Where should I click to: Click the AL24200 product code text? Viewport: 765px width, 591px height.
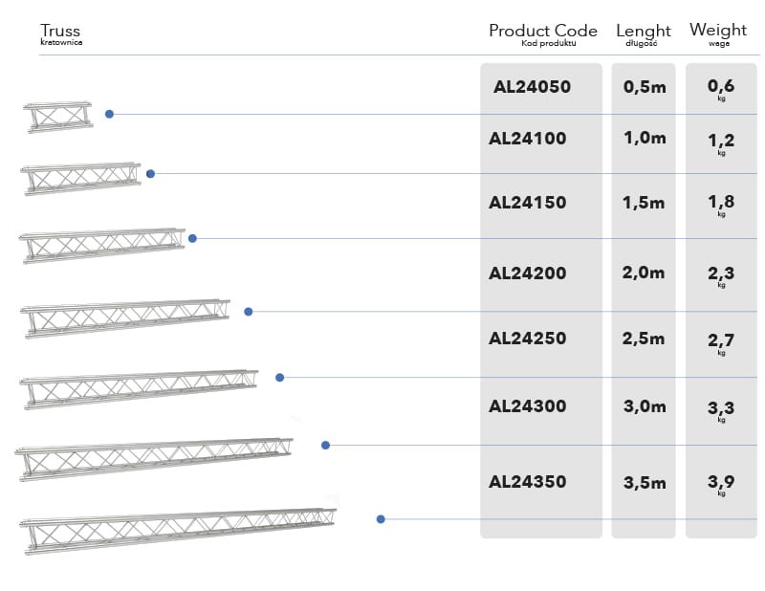click(527, 273)
